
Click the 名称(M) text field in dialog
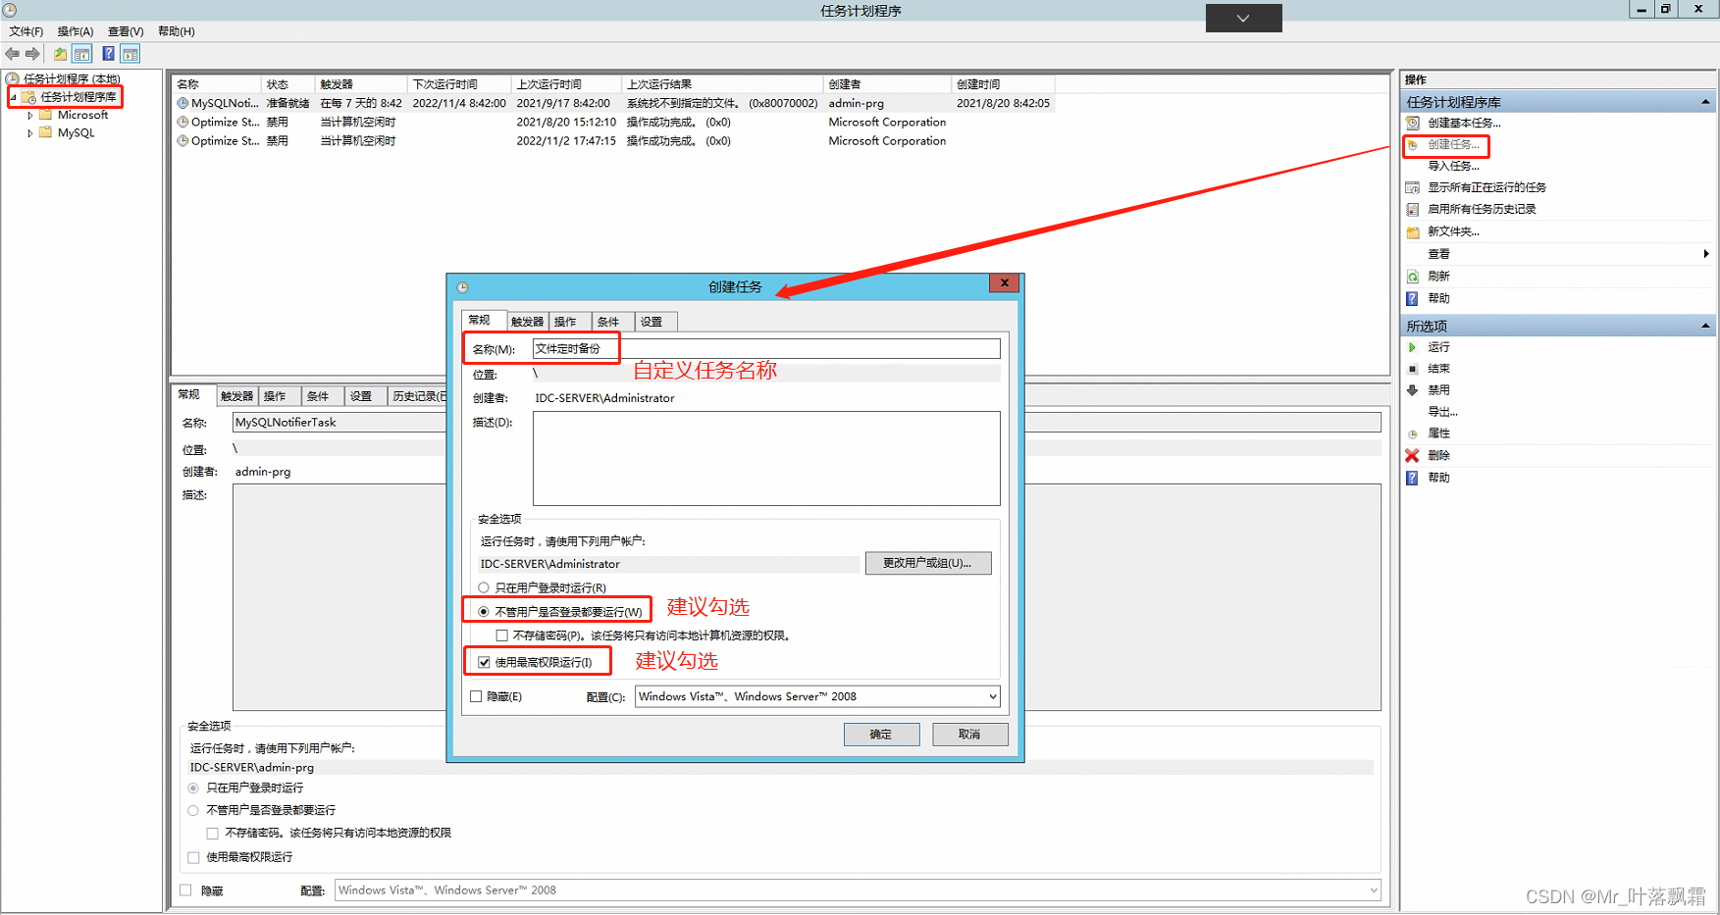pyautogui.click(x=766, y=348)
